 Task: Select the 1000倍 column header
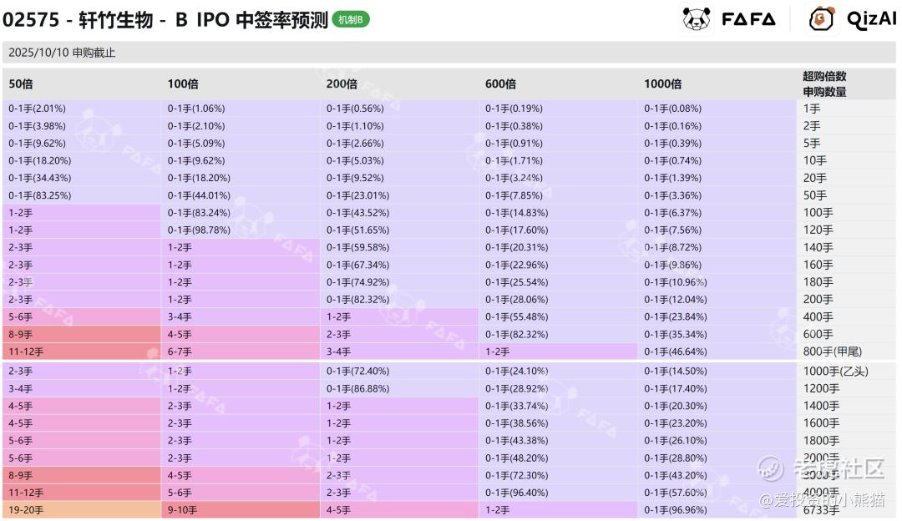tap(662, 83)
